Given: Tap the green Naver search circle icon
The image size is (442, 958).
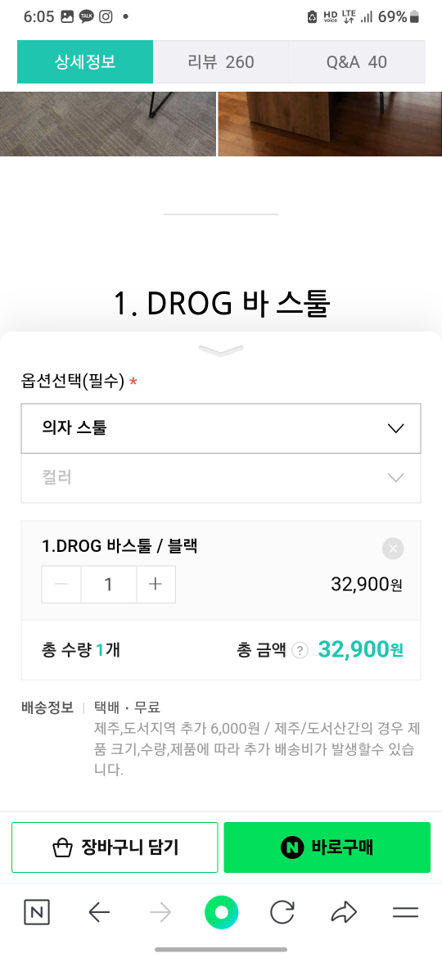Looking at the screenshot, I should click(x=221, y=913).
